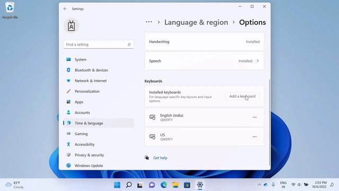Focus the Find a setting search box
The height and width of the screenshot is (191, 339).
99,45
